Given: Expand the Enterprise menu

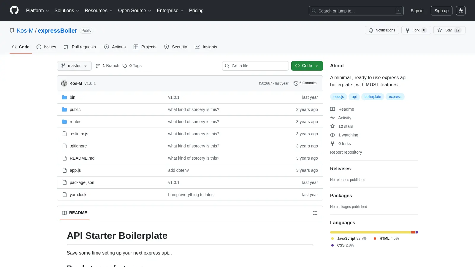Looking at the screenshot, I should click(170, 10).
